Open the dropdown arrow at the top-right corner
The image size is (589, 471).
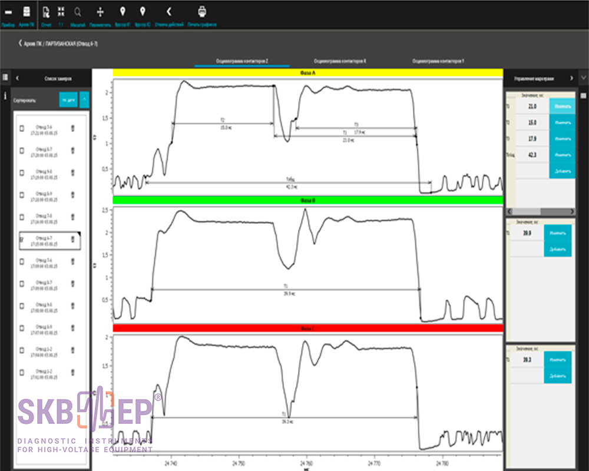coord(583,78)
